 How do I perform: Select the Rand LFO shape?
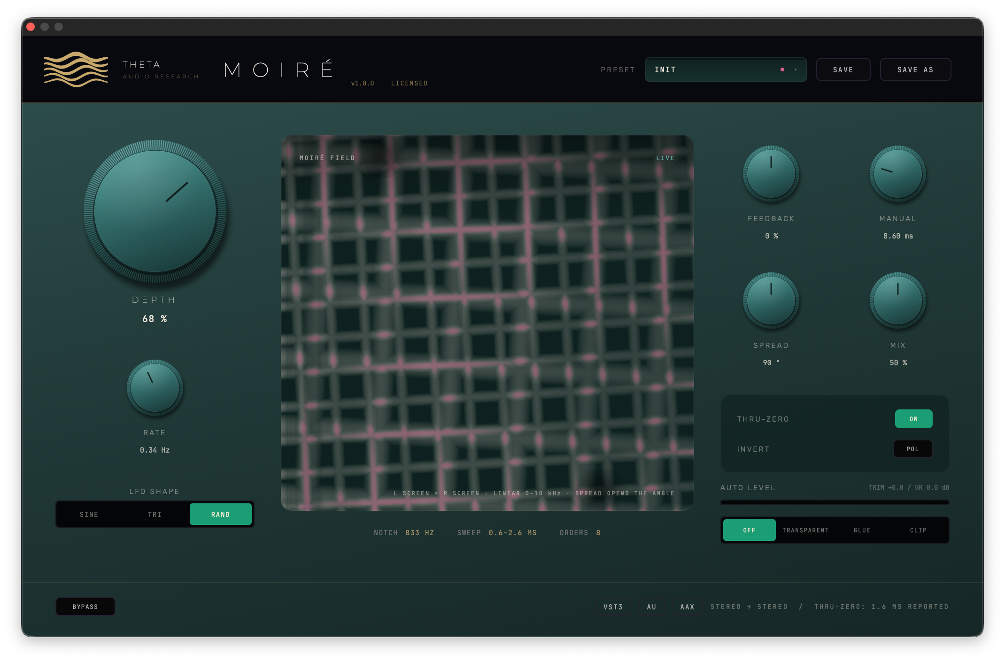coord(221,515)
